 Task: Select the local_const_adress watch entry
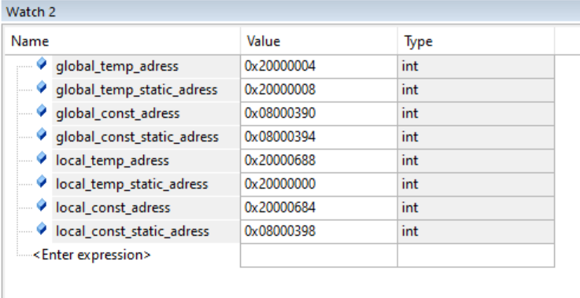pyautogui.click(x=113, y=208)
